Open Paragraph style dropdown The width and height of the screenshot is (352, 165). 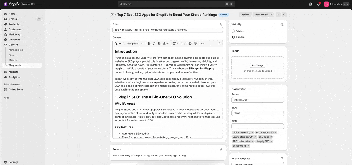134,44
